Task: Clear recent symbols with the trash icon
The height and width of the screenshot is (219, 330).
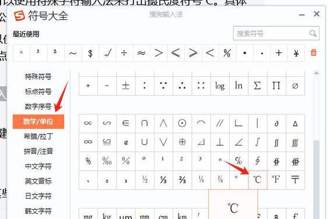Action: [314, 52]
